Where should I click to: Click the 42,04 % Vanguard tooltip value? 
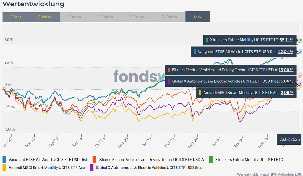pyautogui.click(x=286, y=52)
